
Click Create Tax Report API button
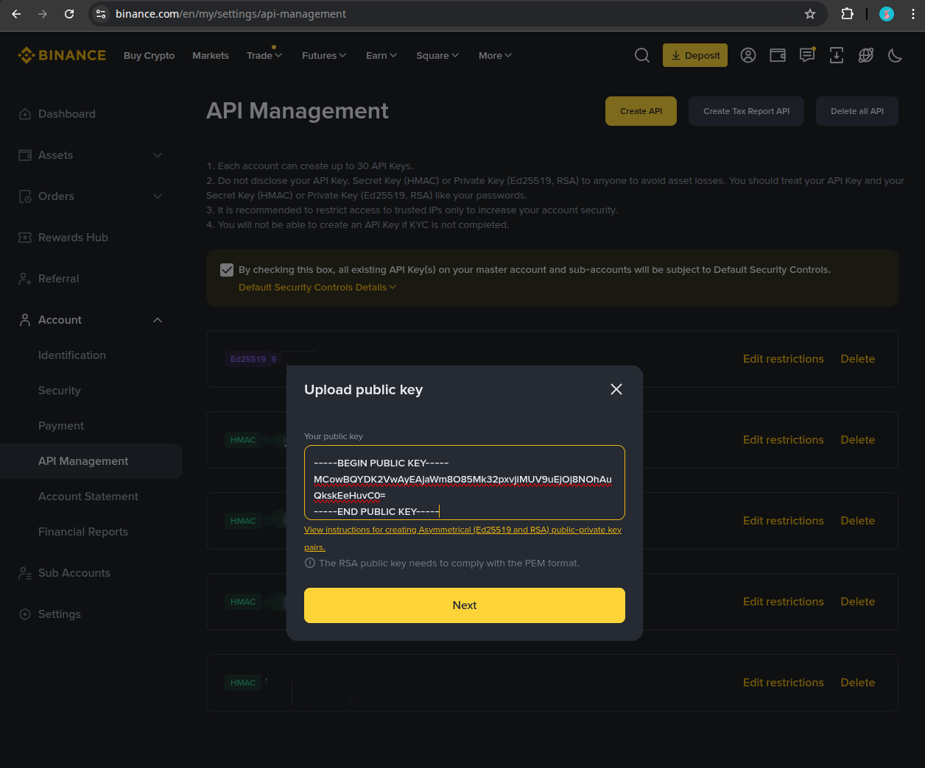[746, 111]
